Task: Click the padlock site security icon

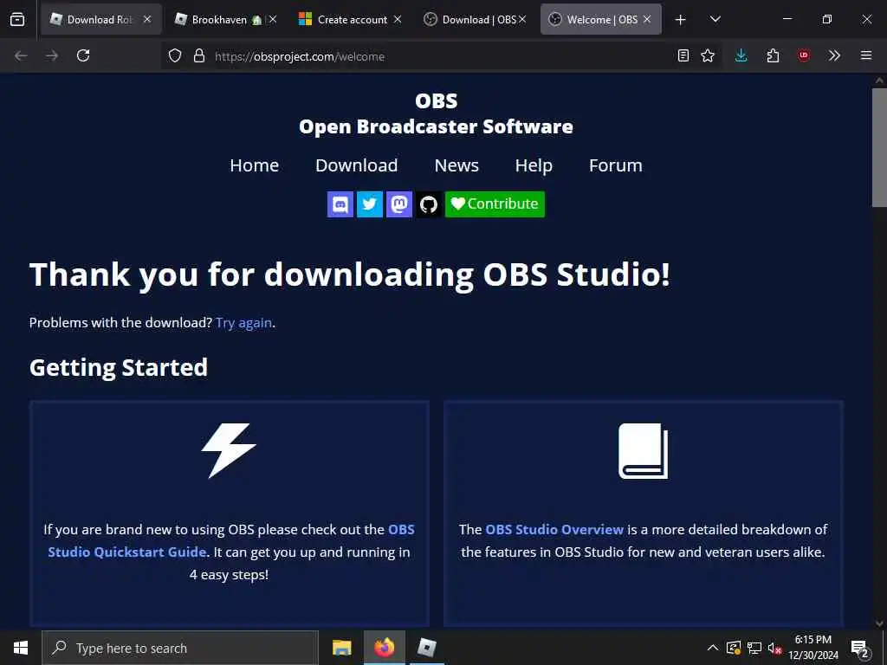Action: 198,55
